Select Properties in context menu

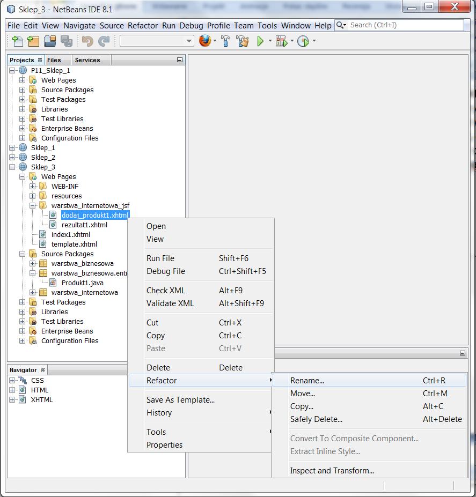(x=201, y=444)
